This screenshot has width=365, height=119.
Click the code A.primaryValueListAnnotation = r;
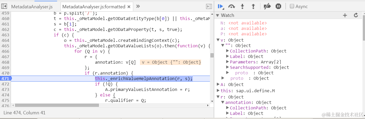point(148,89)
